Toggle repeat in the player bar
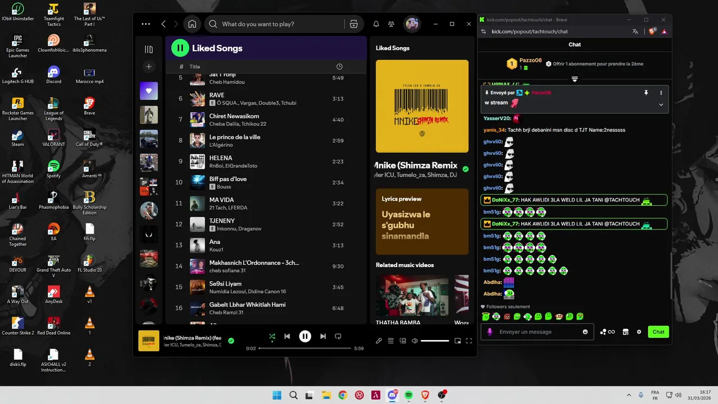 (x=338, y=336)
